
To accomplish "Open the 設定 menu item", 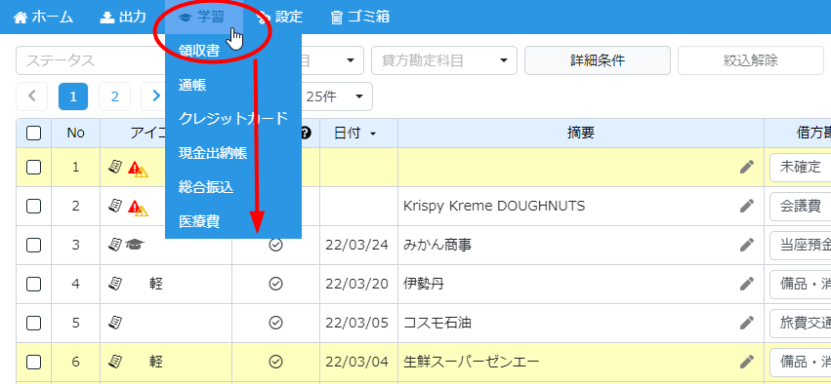I will tap(279, 18).
